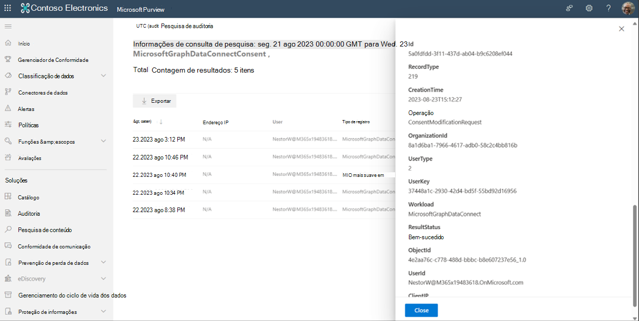Click the UserKey value 37448a1c-2930-42d4-bd5f-55bd92d16956

462,191
